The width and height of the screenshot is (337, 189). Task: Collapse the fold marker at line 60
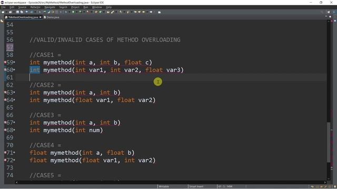[14, 70]
